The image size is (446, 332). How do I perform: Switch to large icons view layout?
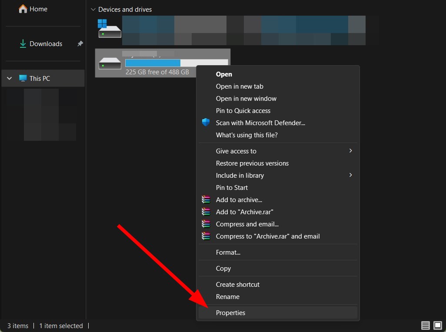(x=437, y=325)
